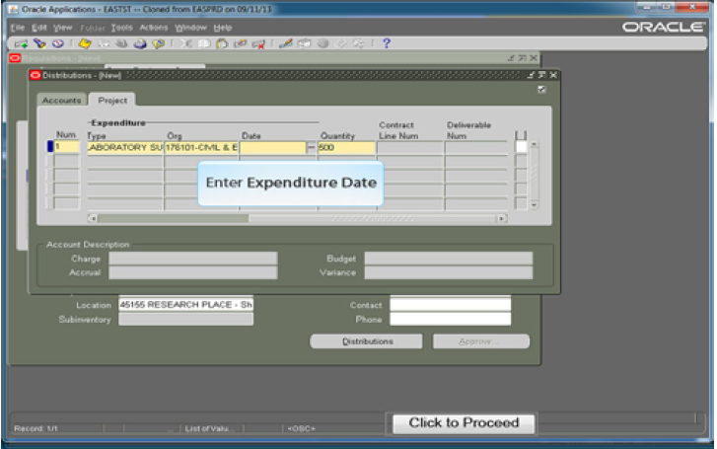Click the grid vertical scrollbar up arrow

[534, 145]
